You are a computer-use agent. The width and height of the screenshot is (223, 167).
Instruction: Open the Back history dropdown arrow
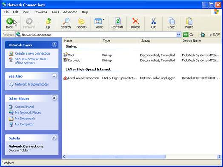pos(19,23)
